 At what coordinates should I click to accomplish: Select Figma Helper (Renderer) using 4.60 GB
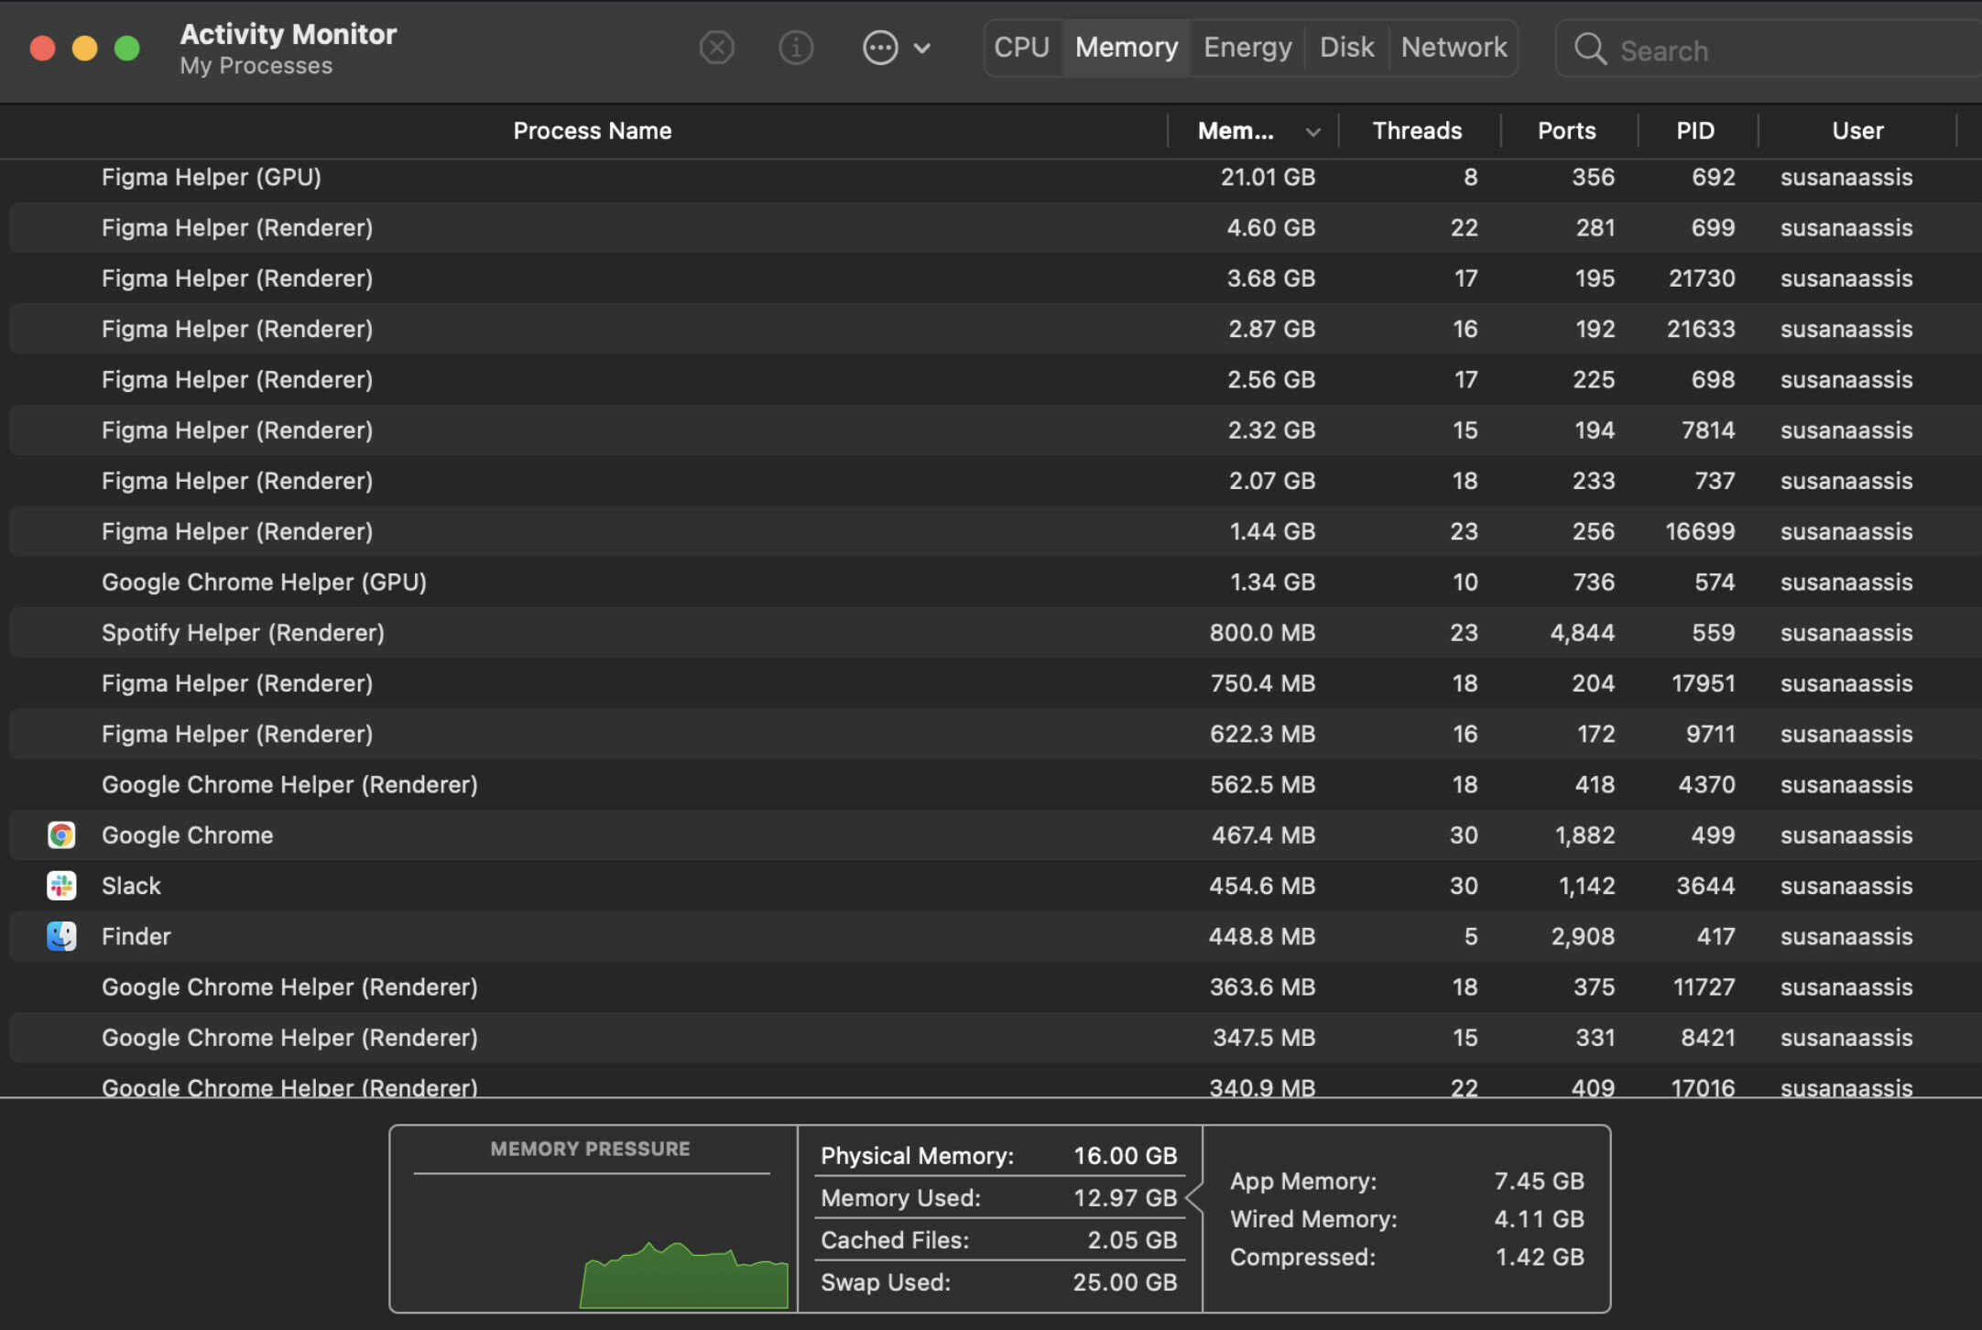(x=996, y=227)
